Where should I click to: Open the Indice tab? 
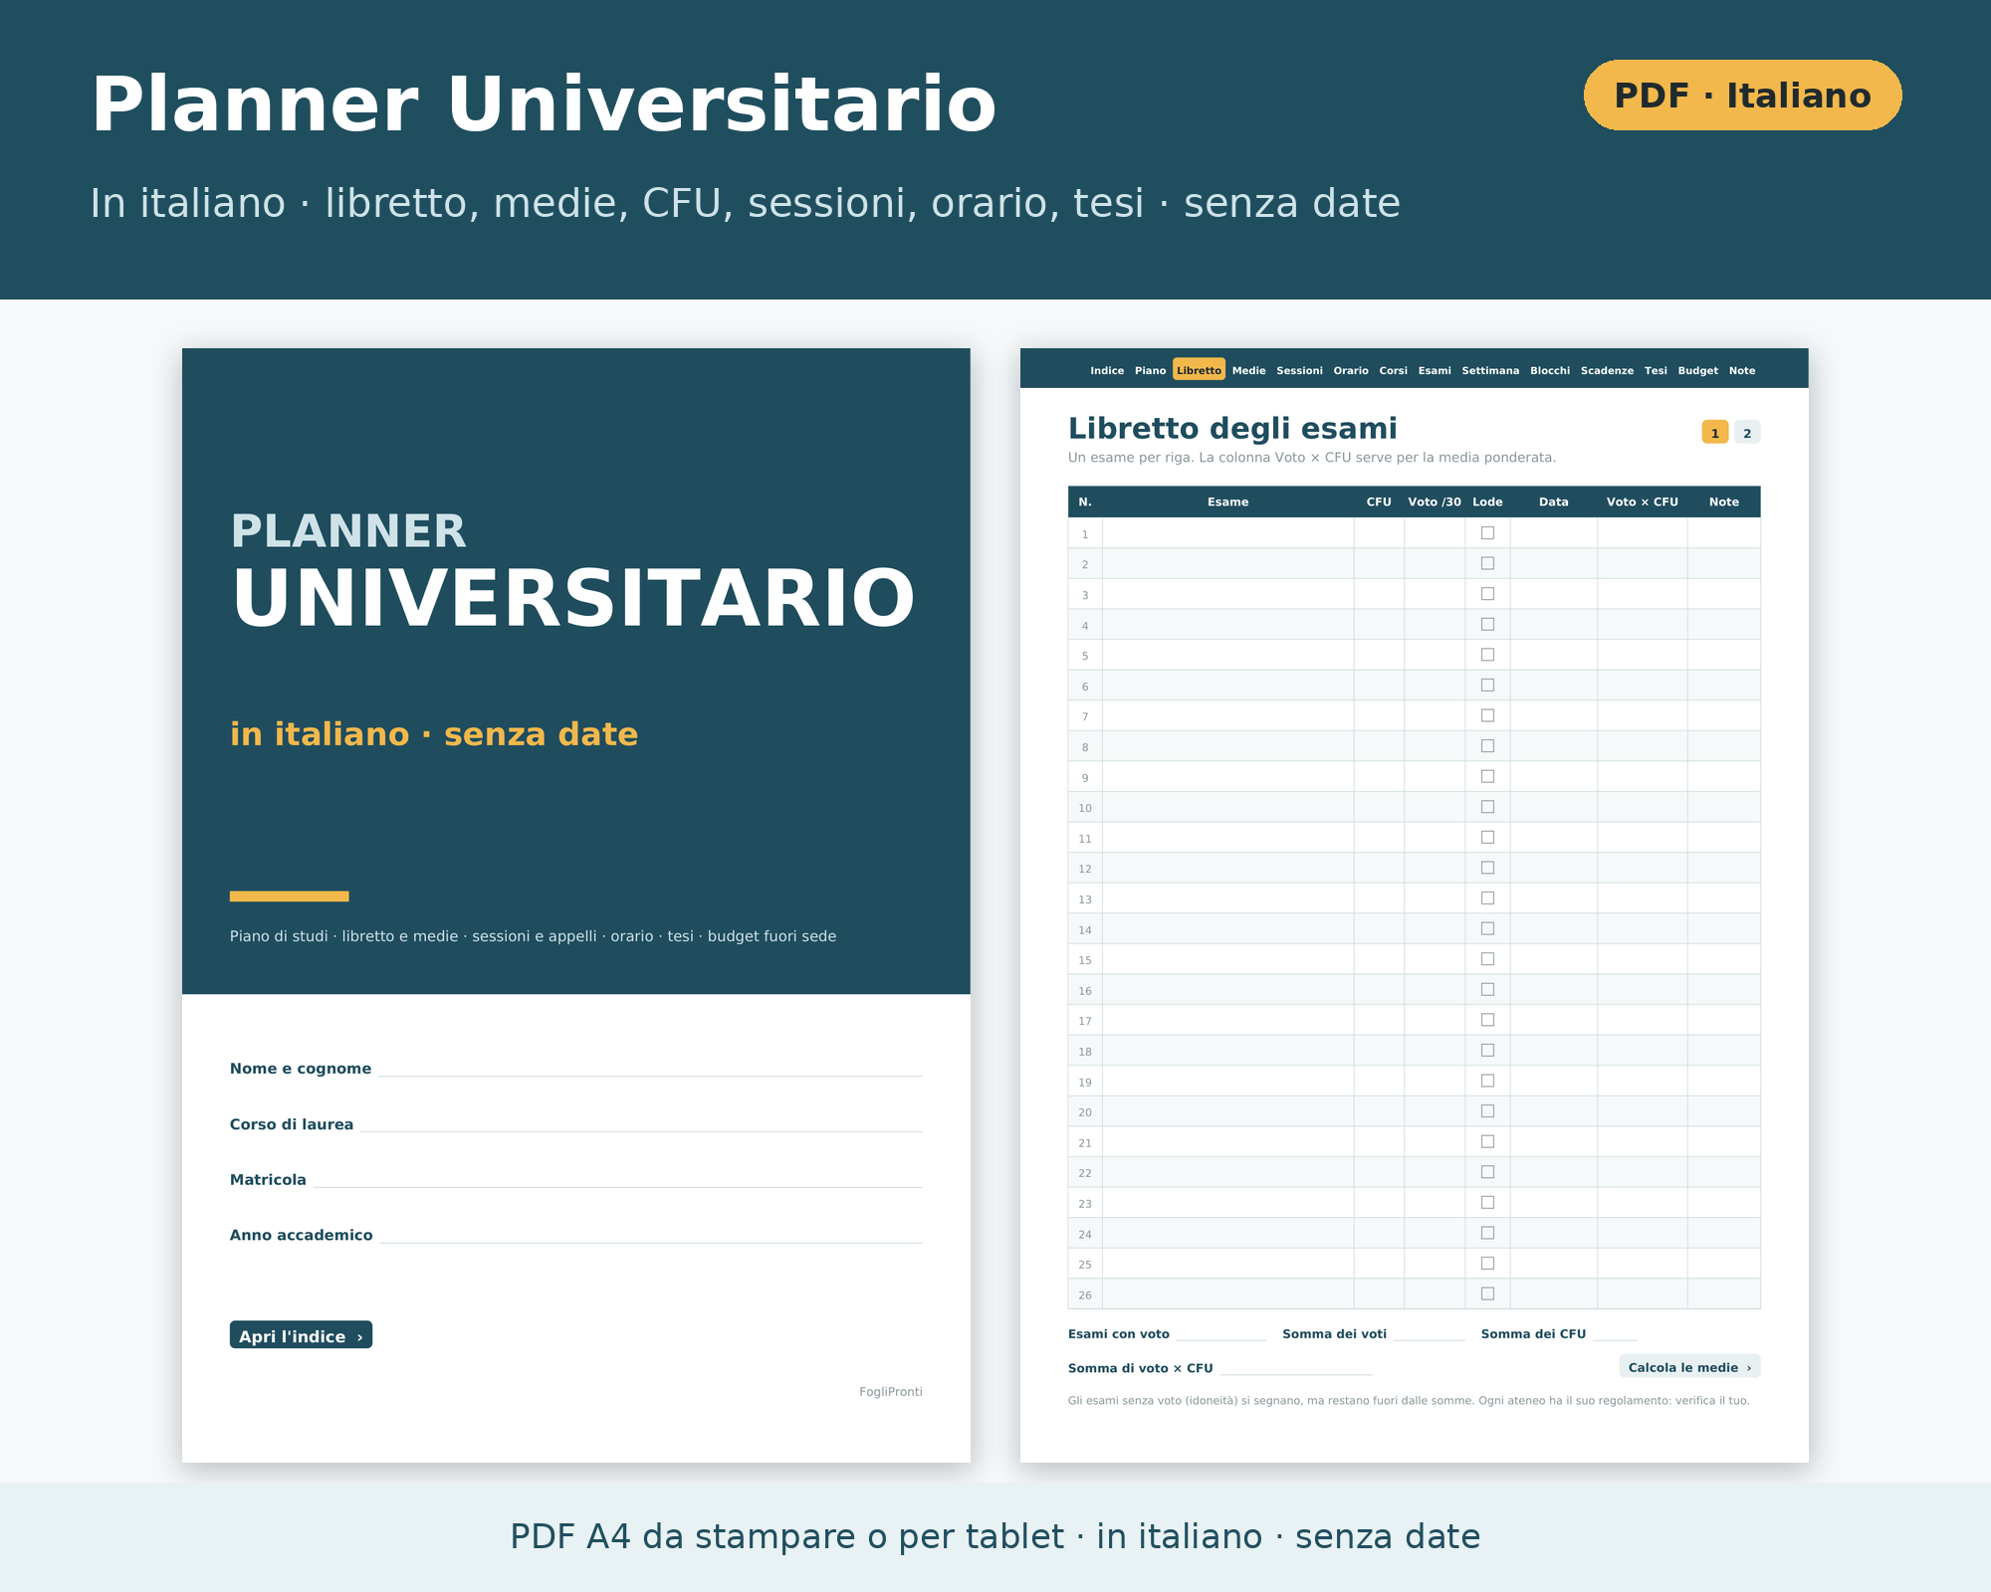pos(1106,370)
